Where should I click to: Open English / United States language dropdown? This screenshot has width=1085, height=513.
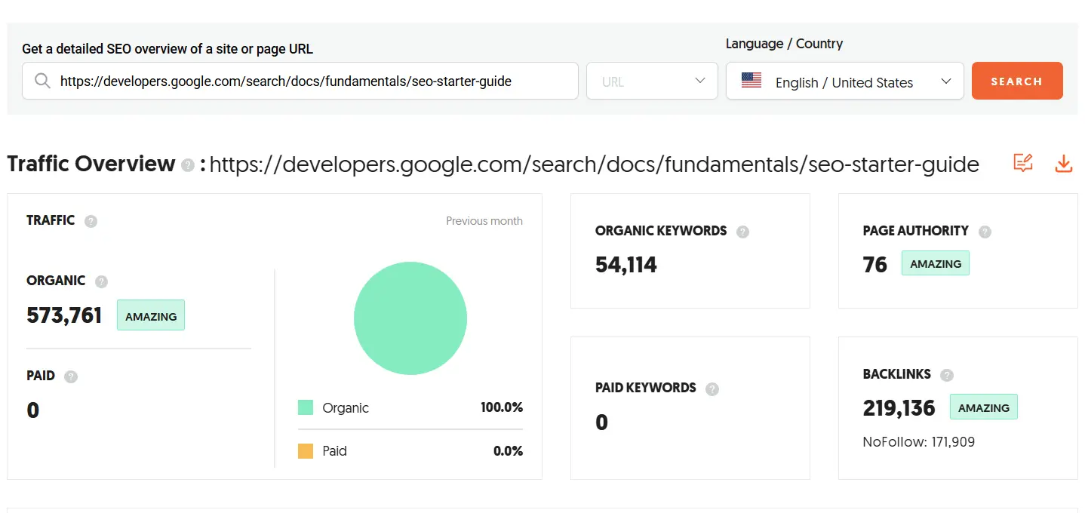point(845,81)
